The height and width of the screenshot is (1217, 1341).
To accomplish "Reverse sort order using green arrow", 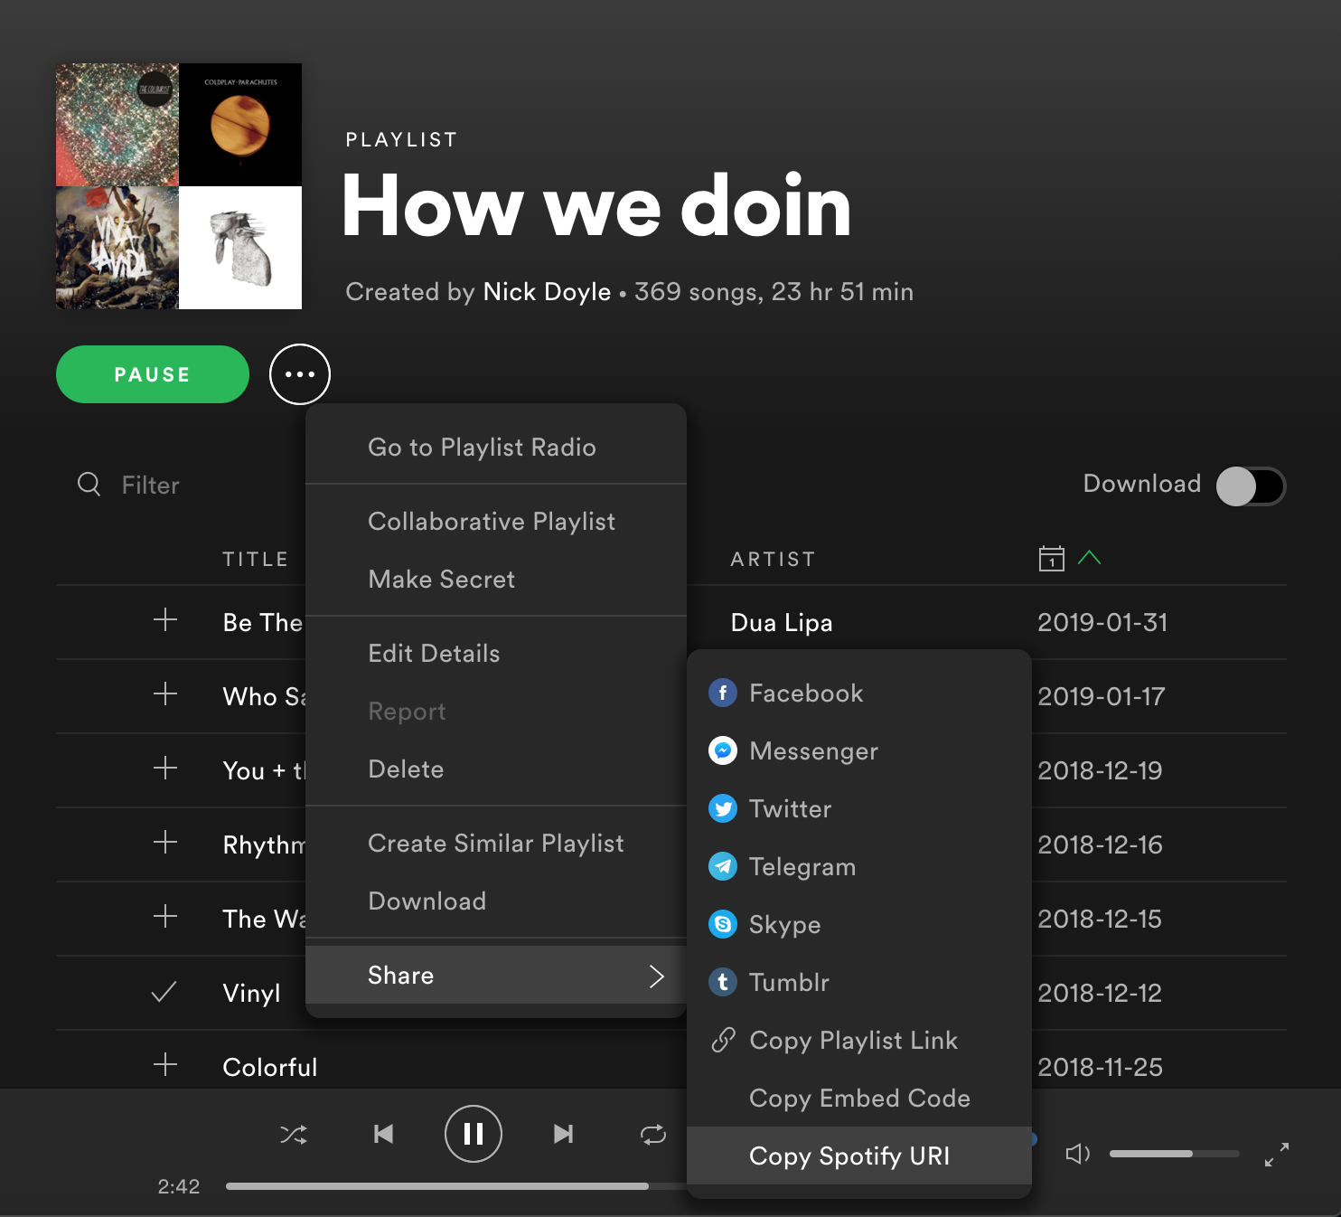I will 1089,558.
